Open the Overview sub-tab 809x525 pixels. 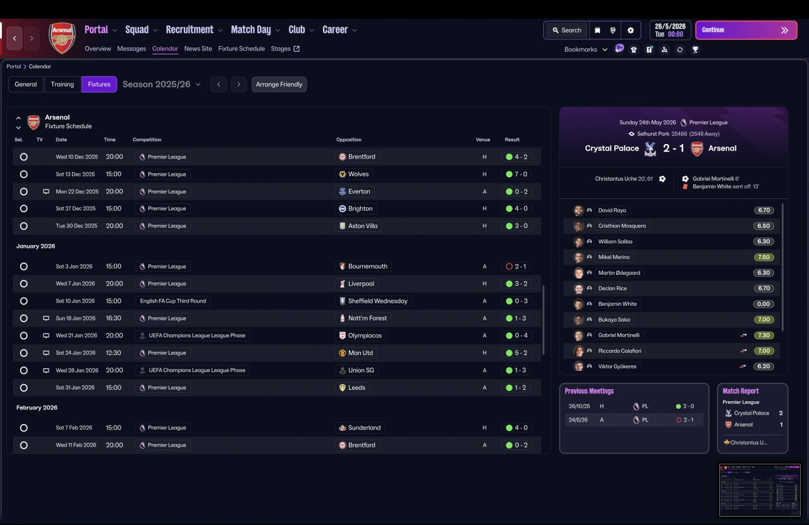click(98, 49)
